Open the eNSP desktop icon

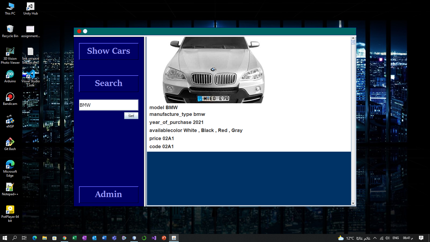(10, 122)
